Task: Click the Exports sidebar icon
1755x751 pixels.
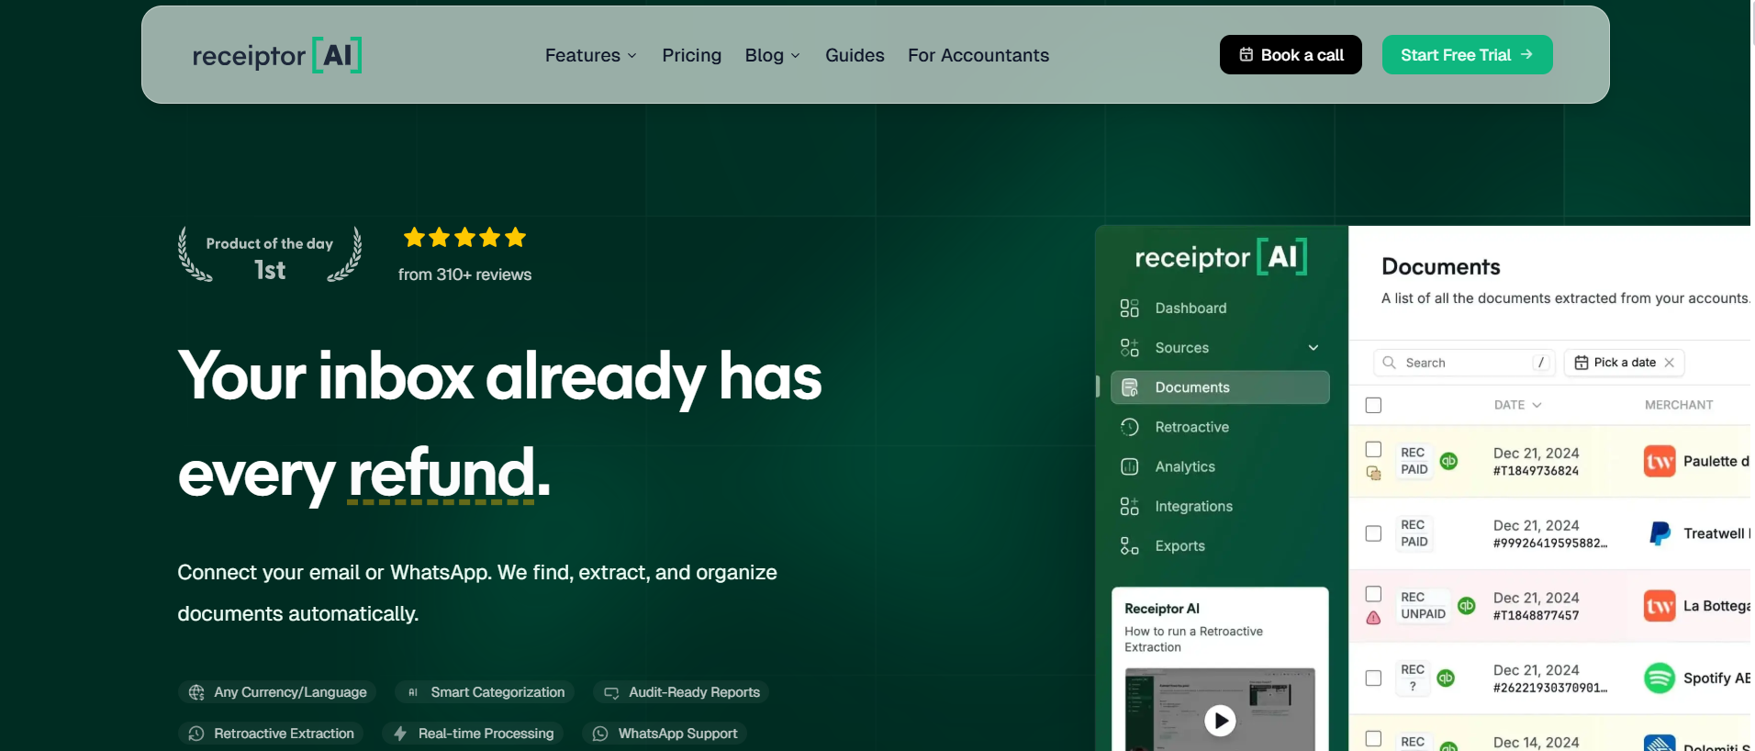Action: pyautogui.click(x=1130, y=545)
